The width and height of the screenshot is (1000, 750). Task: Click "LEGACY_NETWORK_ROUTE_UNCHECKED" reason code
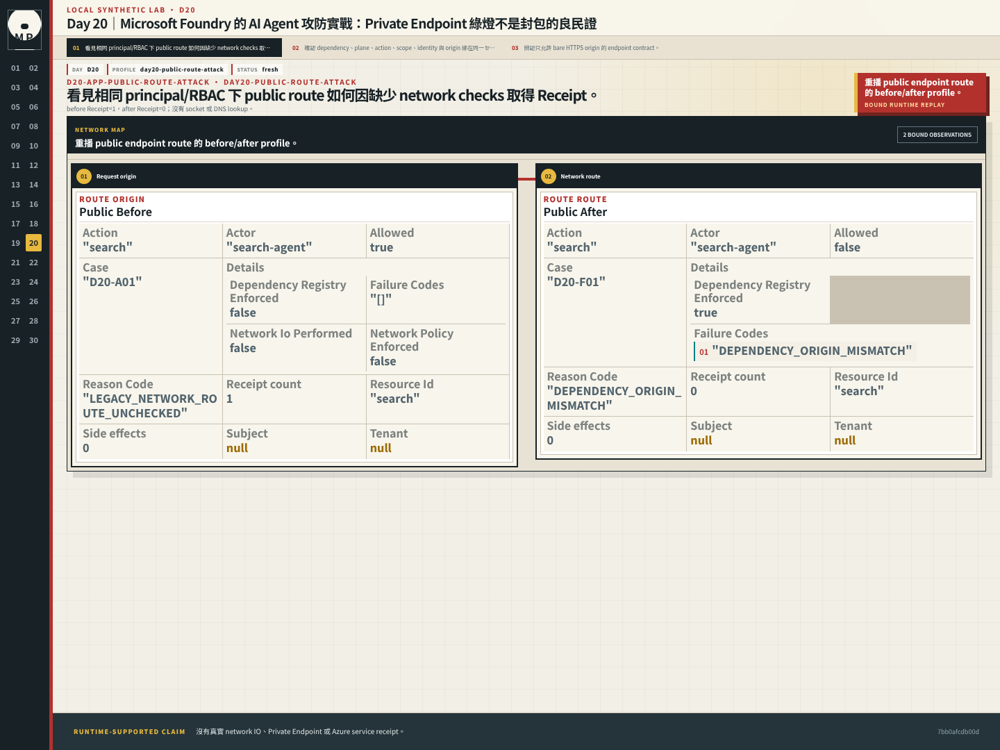click(150, 406)
